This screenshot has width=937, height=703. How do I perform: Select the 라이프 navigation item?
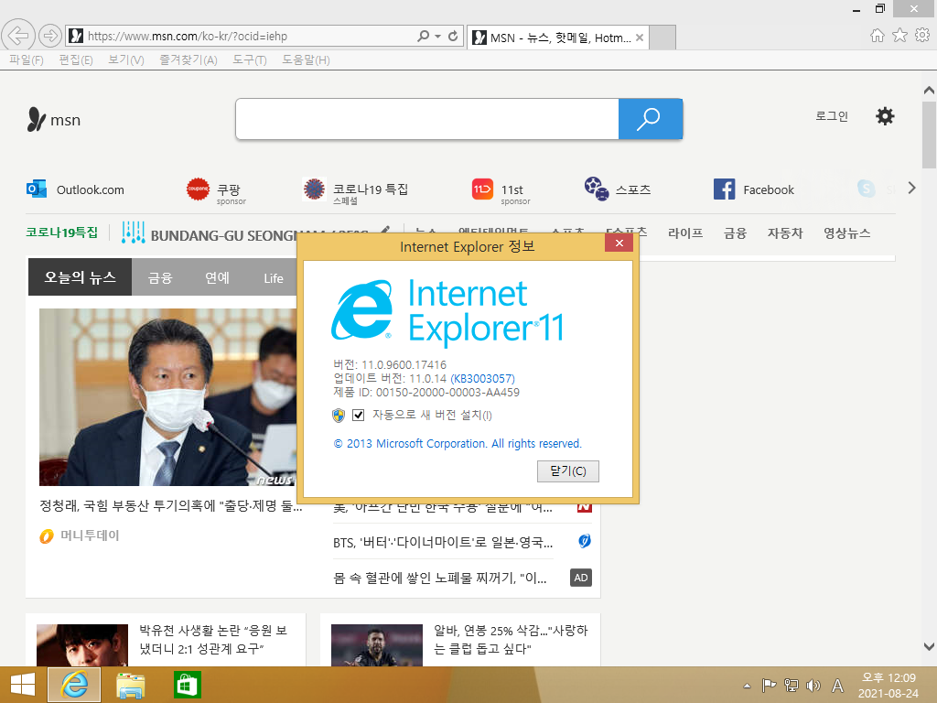point(684,233)
